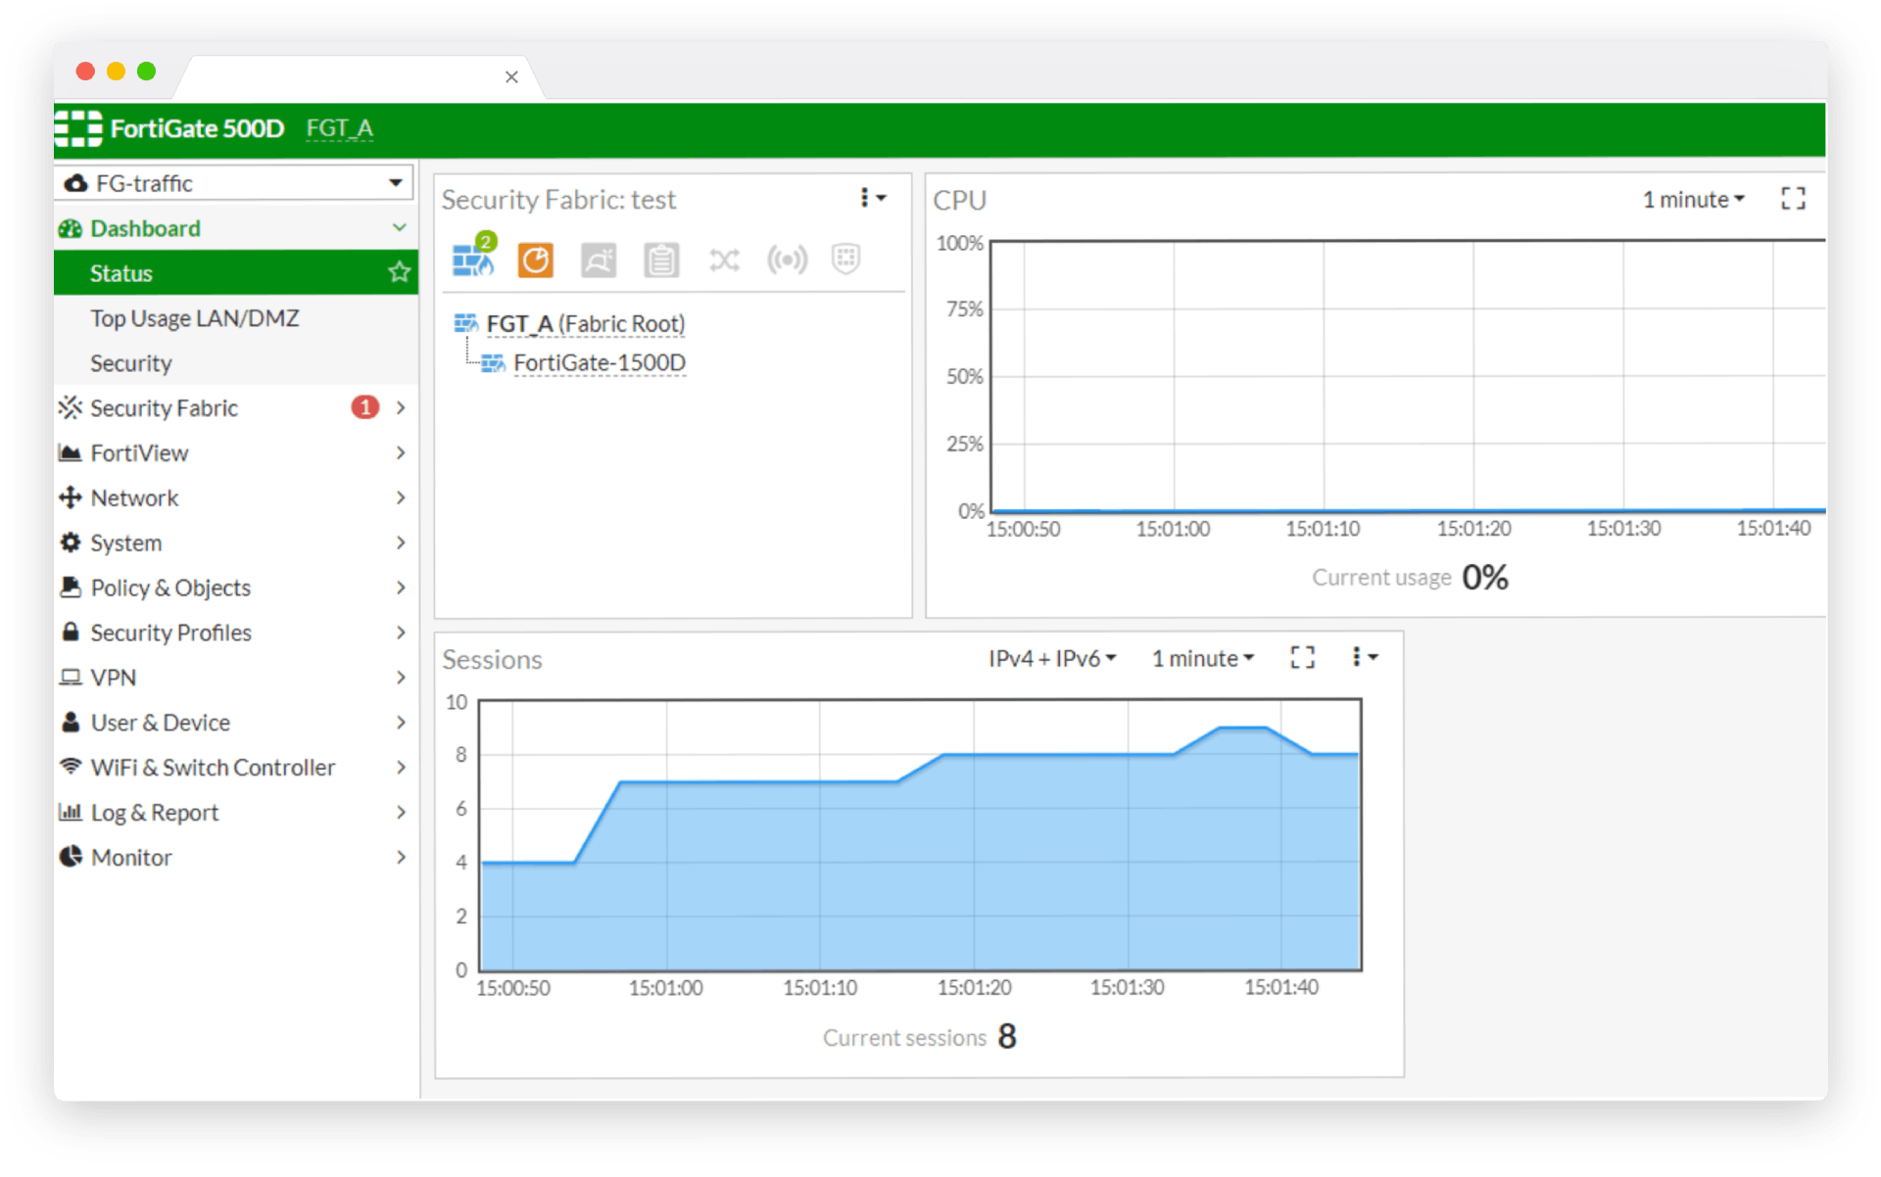This screenshot has width=1881, height=1177.
Task: Click the grayed clipboard icon in Security Fabric
Action: pyautogui.click(x=661, y=260)
